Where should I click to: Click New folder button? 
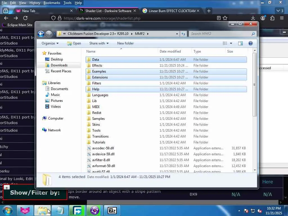125,43
